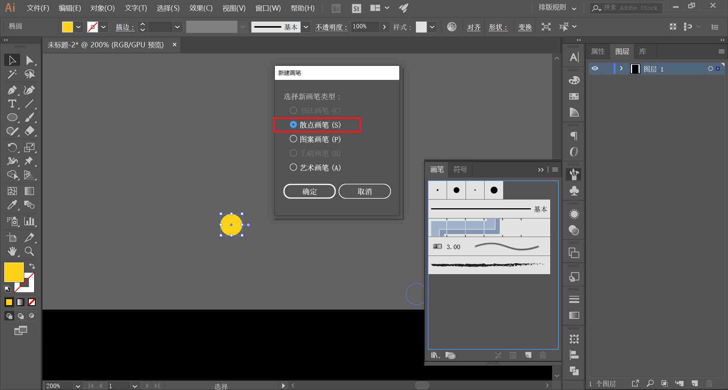Screen dimensions: 728x390
Task: Click New Brush icon in Brushes panel
Action: coord(528,355)
